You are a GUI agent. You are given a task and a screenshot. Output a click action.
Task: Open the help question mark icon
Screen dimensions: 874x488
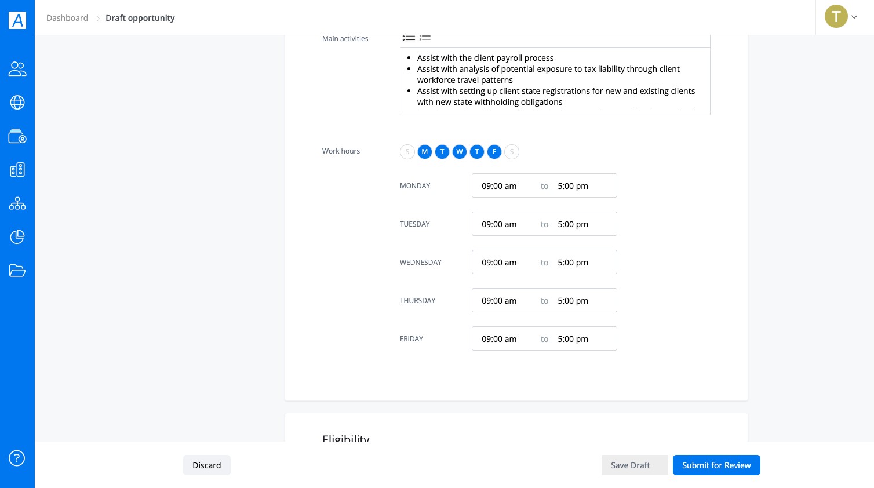[x=17, y=458]
